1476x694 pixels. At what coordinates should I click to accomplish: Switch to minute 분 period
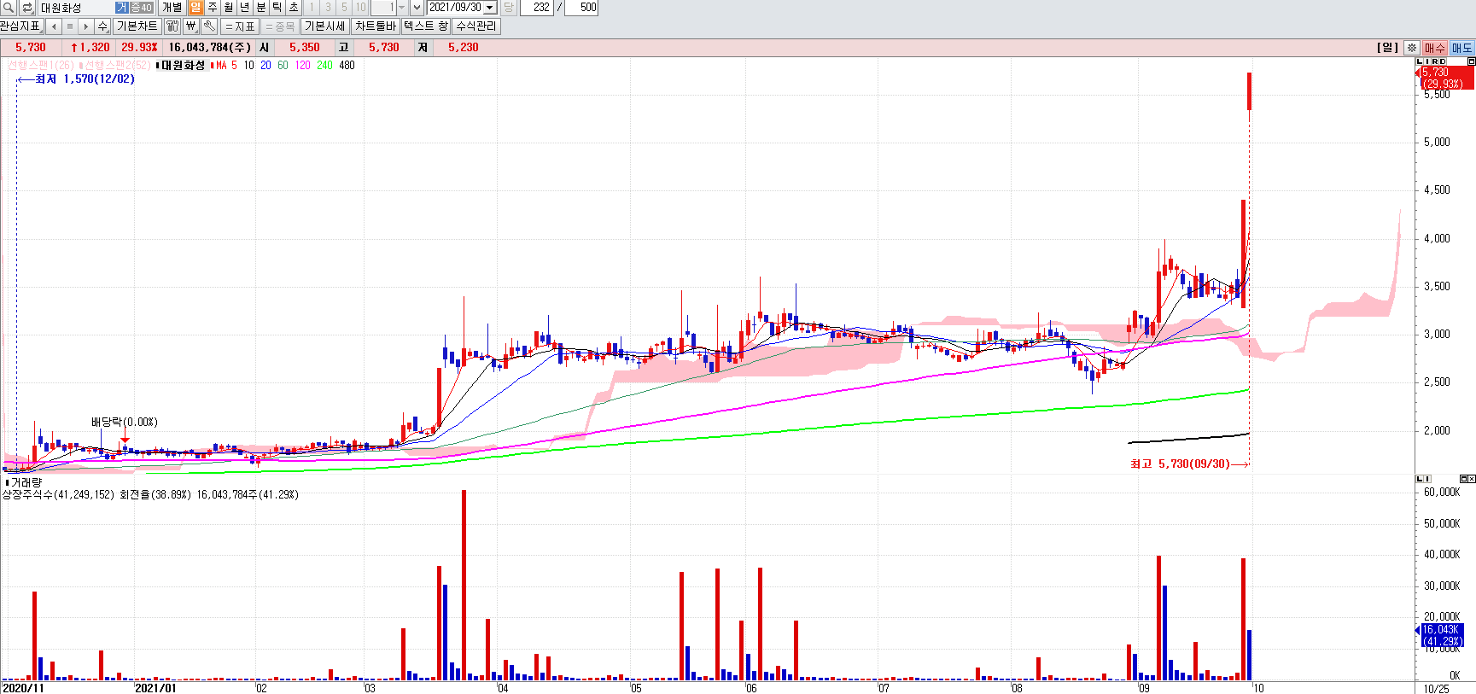(x=261, y=8)
